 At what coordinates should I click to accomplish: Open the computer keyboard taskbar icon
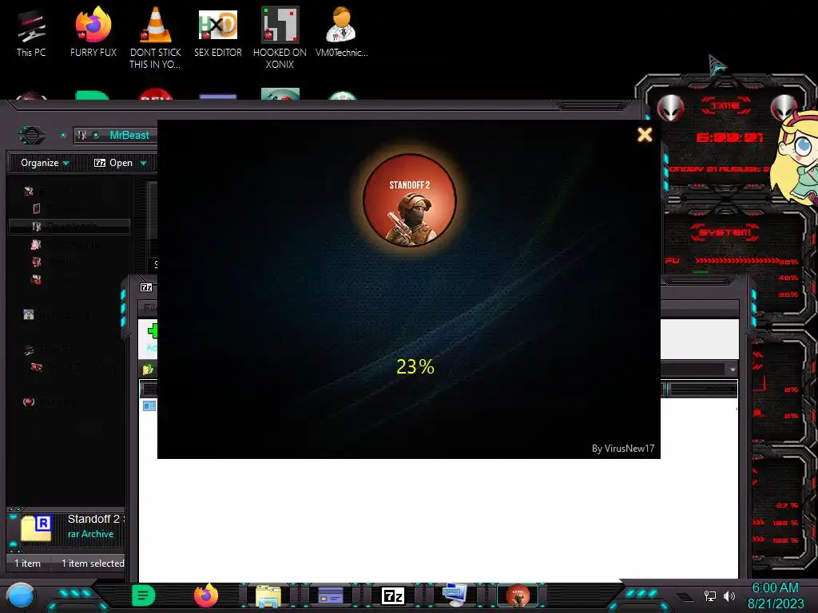pos(455,595)
